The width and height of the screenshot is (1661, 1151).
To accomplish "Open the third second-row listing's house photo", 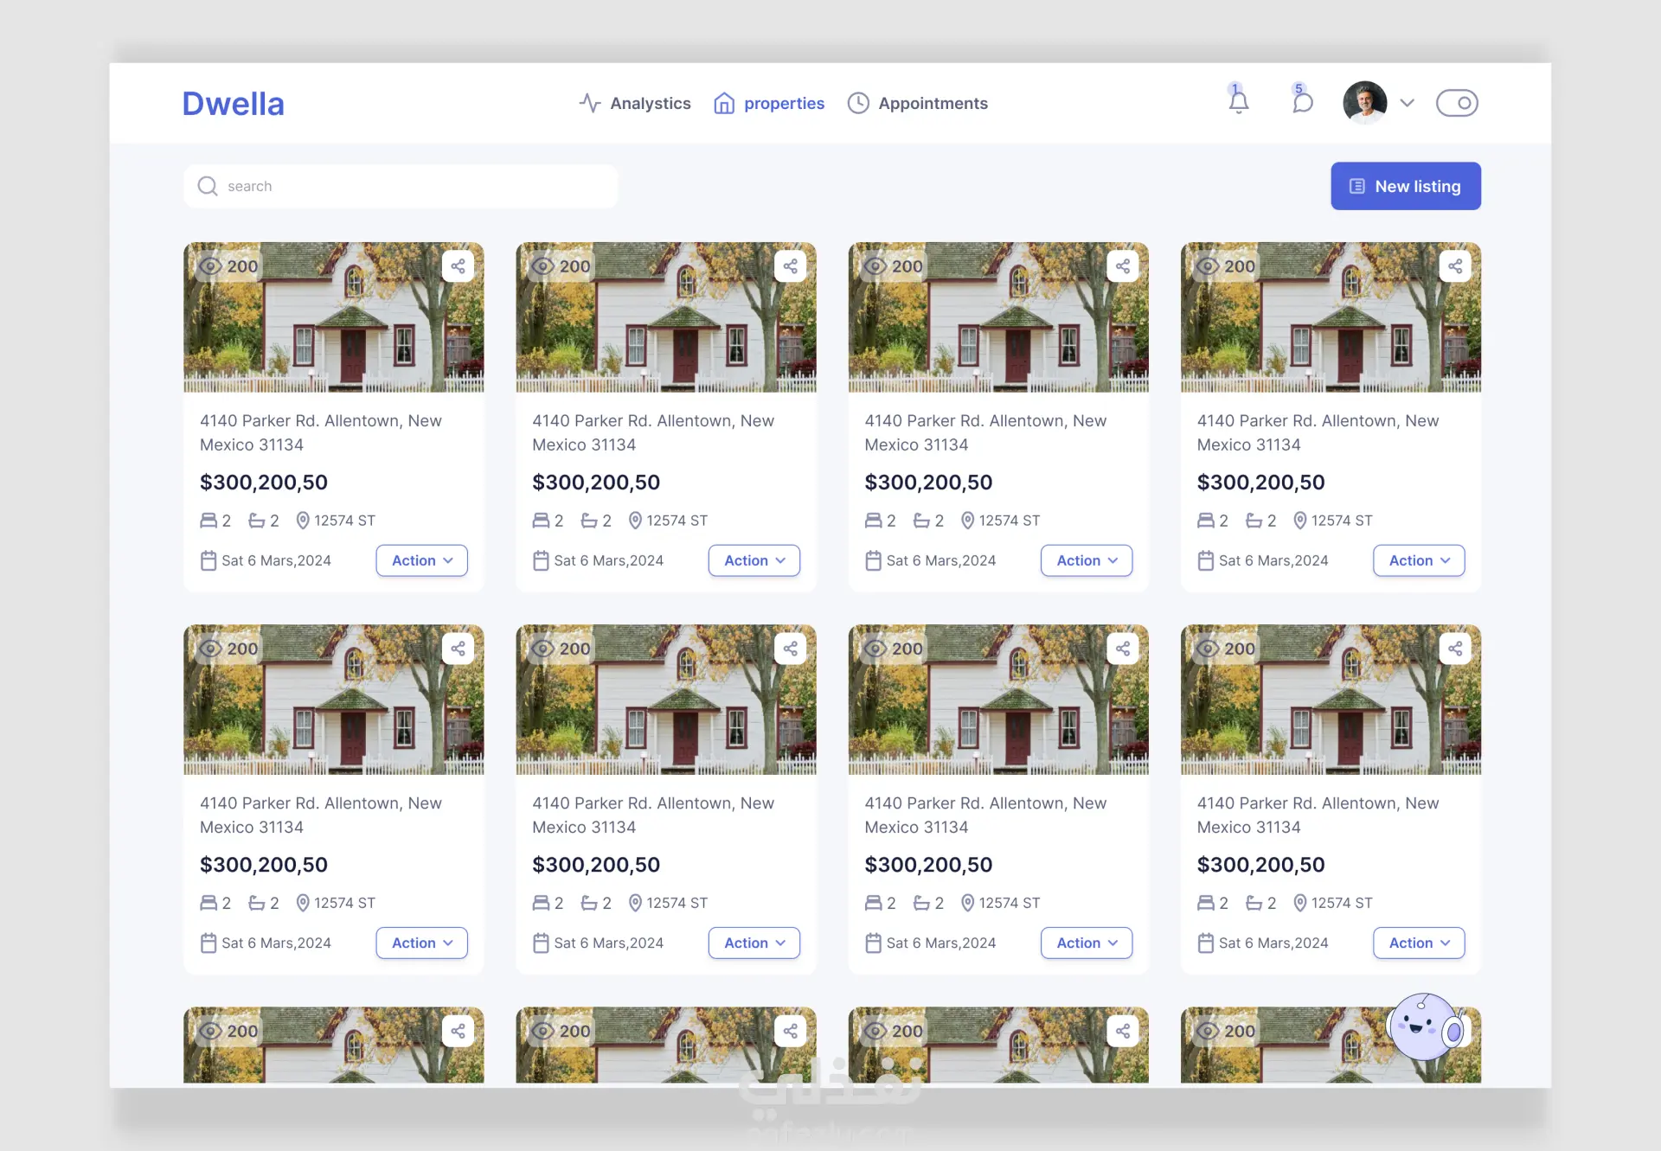I will (x=998, y=700).
